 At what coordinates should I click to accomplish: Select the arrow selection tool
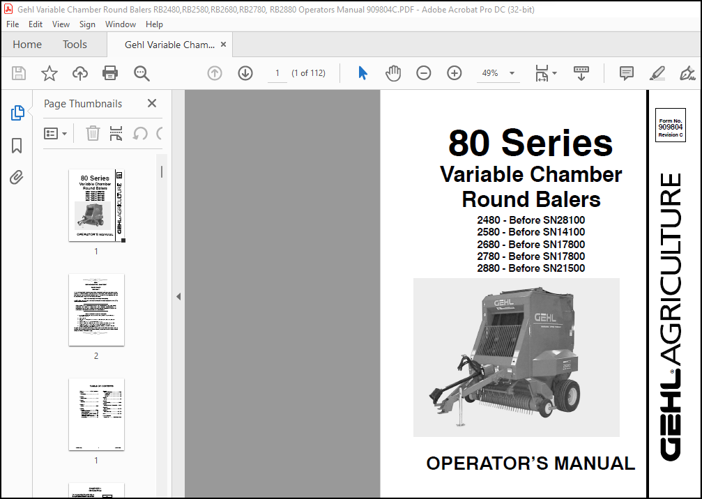[x=363, y=73]
